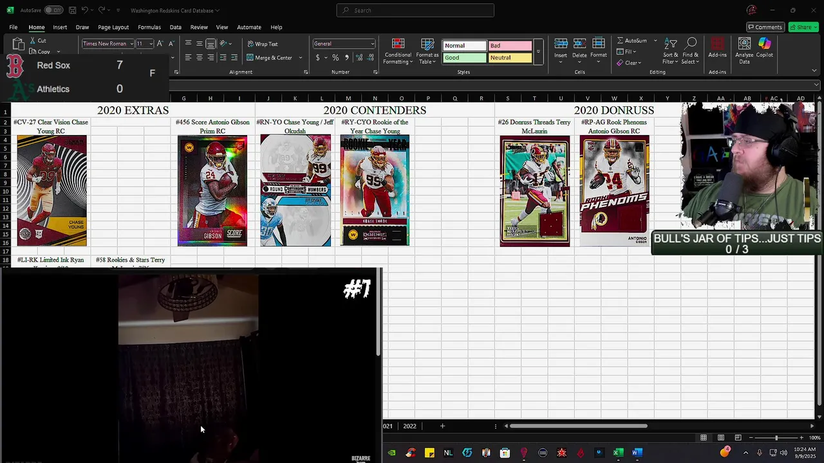Add a new sheet with plus button

(442, 426)
